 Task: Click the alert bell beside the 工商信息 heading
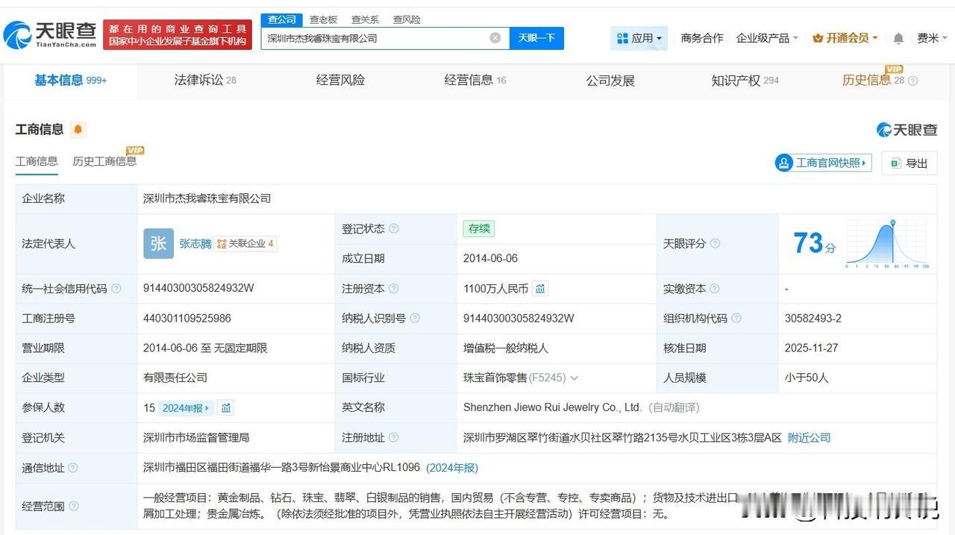tap(78, 129)
